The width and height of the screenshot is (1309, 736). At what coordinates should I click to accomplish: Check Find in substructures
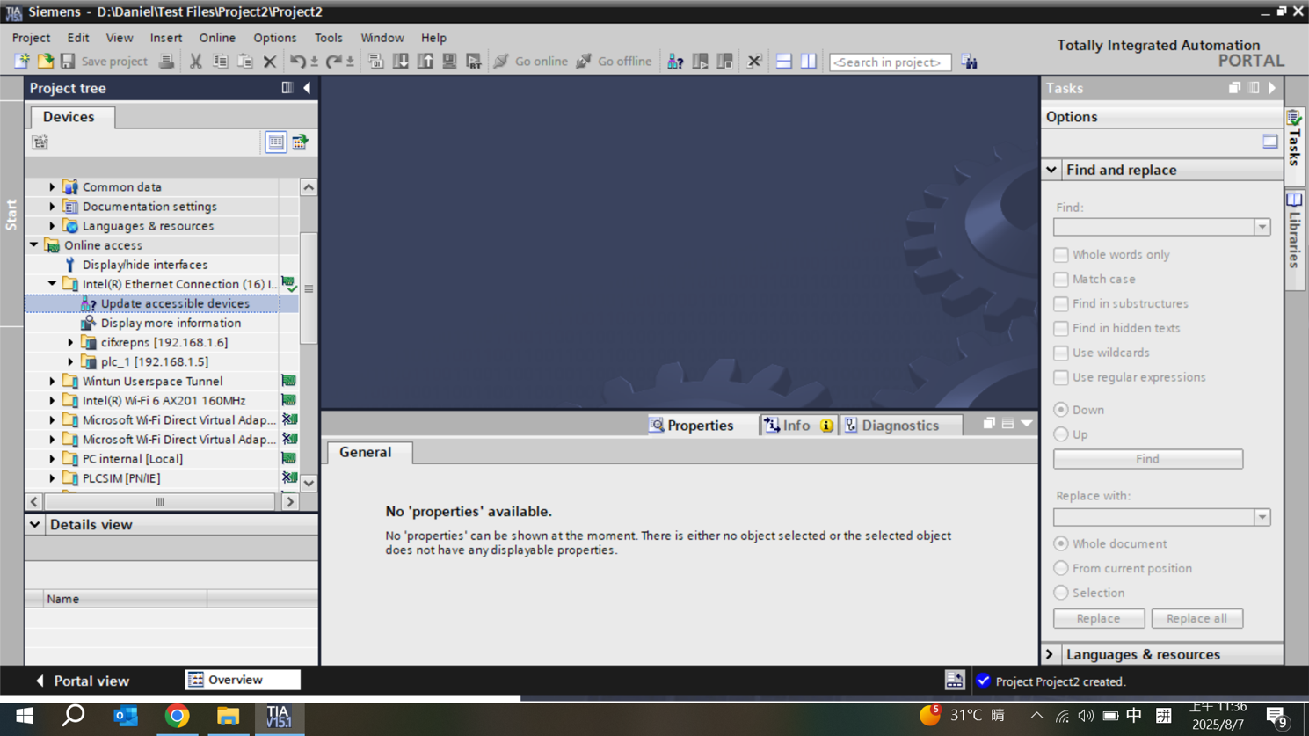pyautogui.click(x=1061, y=303)
